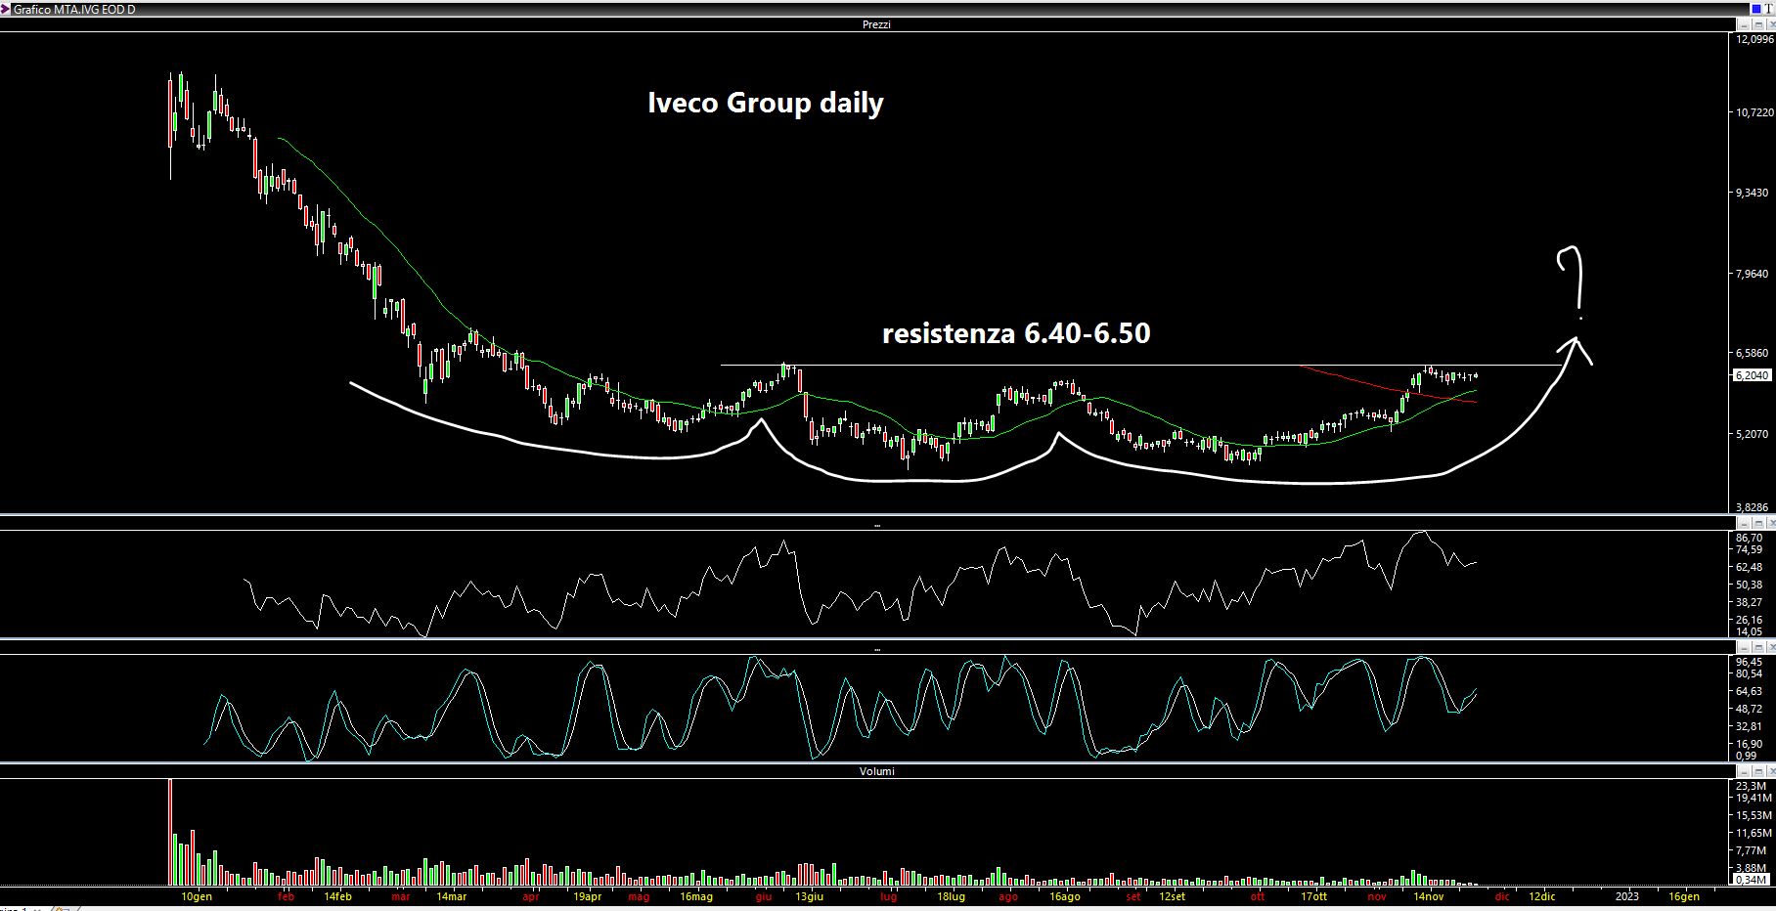Click the 6,5860 price axis value
This screenshot has width=1776, height=911.
1752,353
